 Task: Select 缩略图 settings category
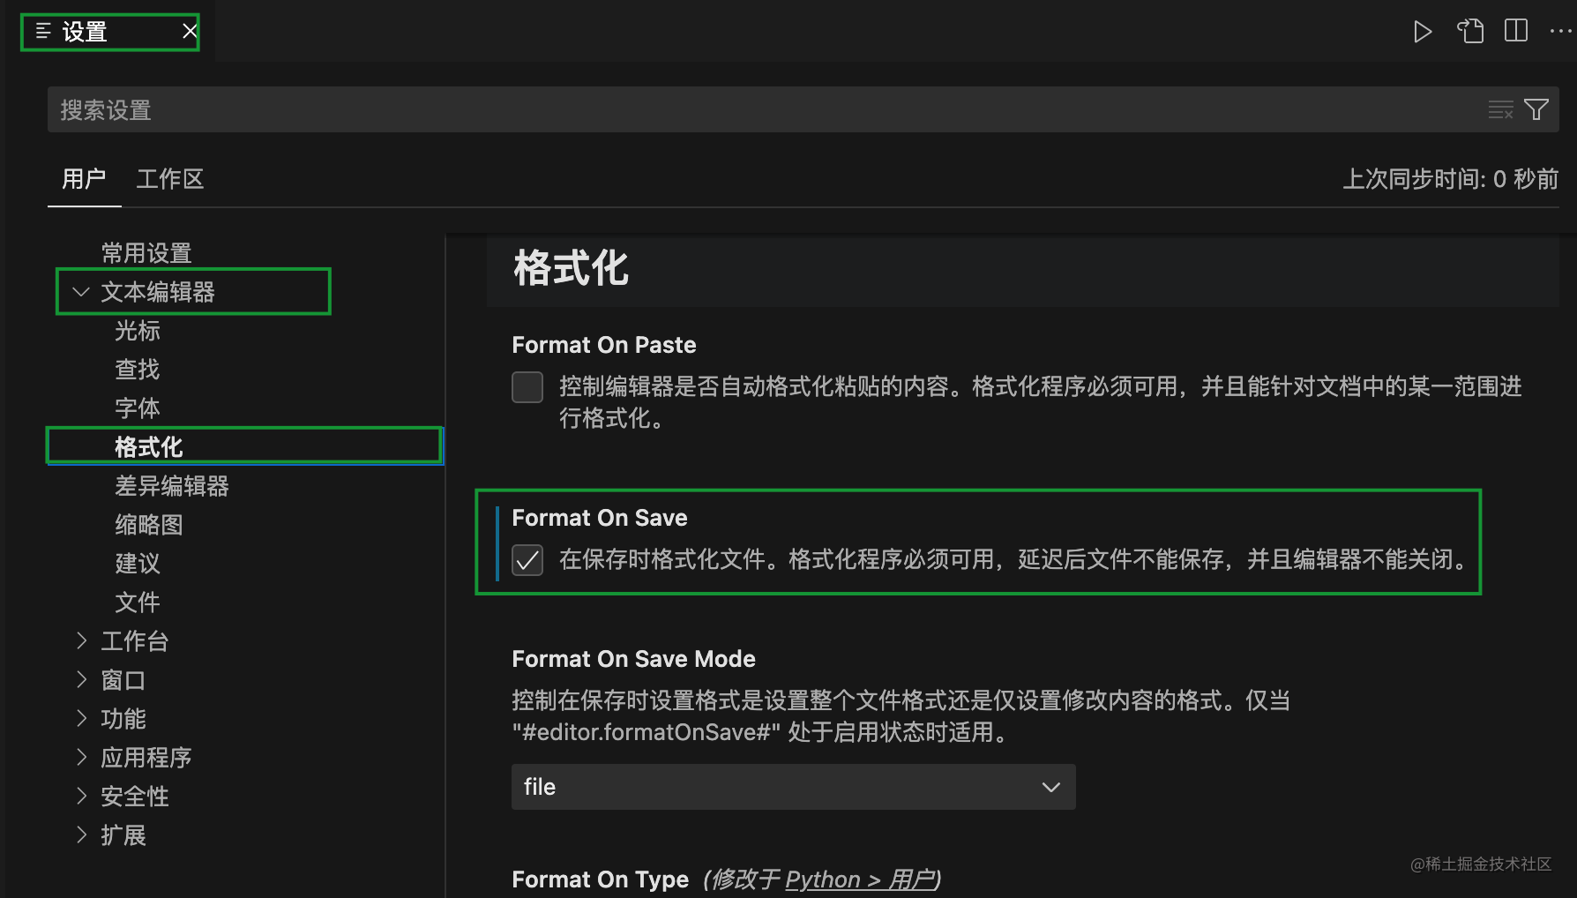(x=149, y=525)
